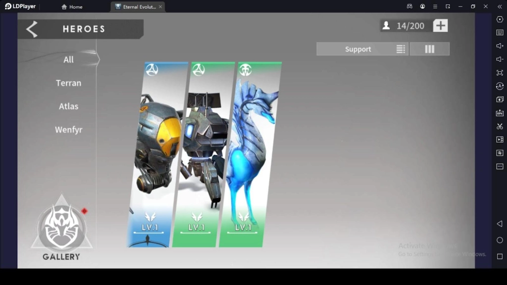
Task: Open the multi-instance sync icon
Action: click(x=500, y=99)
